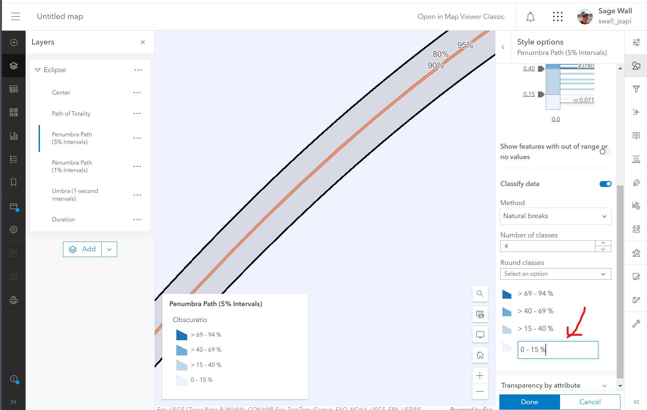Open the Basemap panel in left sidebar
Viewport: 647px width, 410px height.
tap(14, 113)
